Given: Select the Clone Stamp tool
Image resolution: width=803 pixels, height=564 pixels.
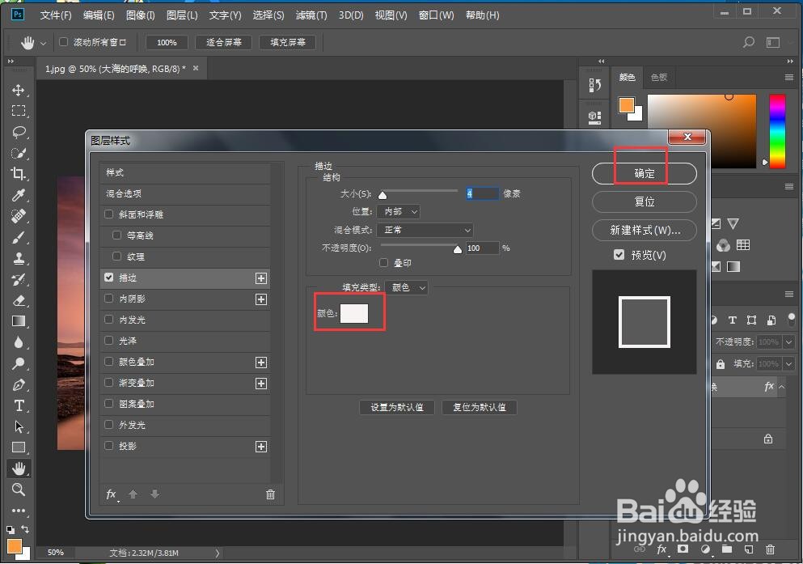Looking at the screenshot, I should 19,259.
